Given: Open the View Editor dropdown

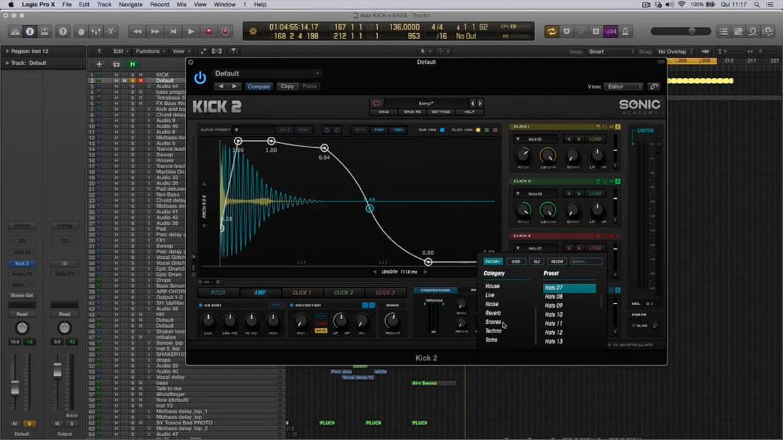Looking at the screenshot, I should click(624, 86).
